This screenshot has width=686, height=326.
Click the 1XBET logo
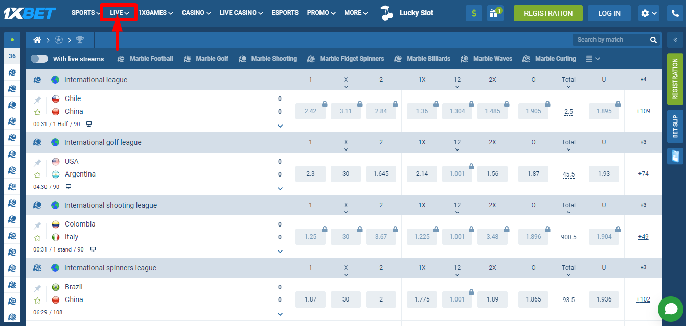(x=30, y=13)
